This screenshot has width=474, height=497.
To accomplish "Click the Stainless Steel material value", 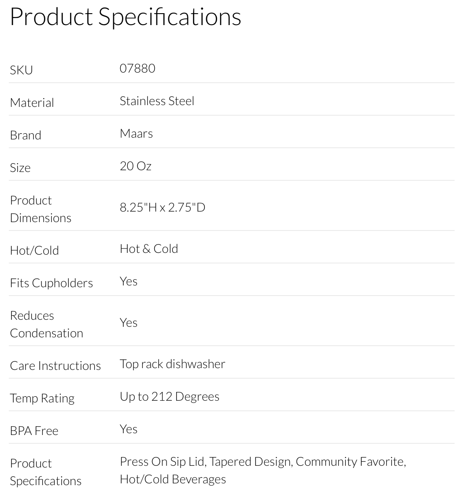I will pyautogui.click(x=157, y=101).
